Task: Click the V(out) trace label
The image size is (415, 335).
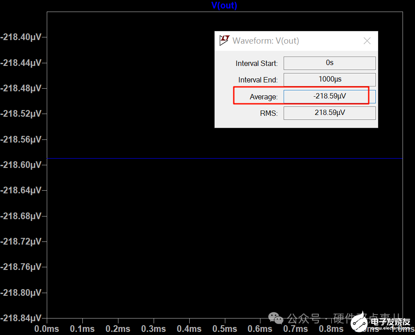Action: coord(224,5)
